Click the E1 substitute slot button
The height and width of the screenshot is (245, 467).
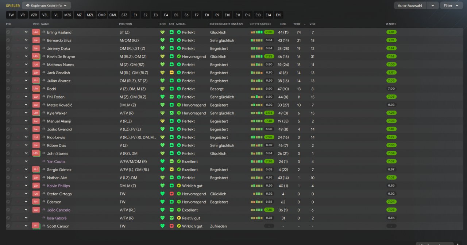135,15
